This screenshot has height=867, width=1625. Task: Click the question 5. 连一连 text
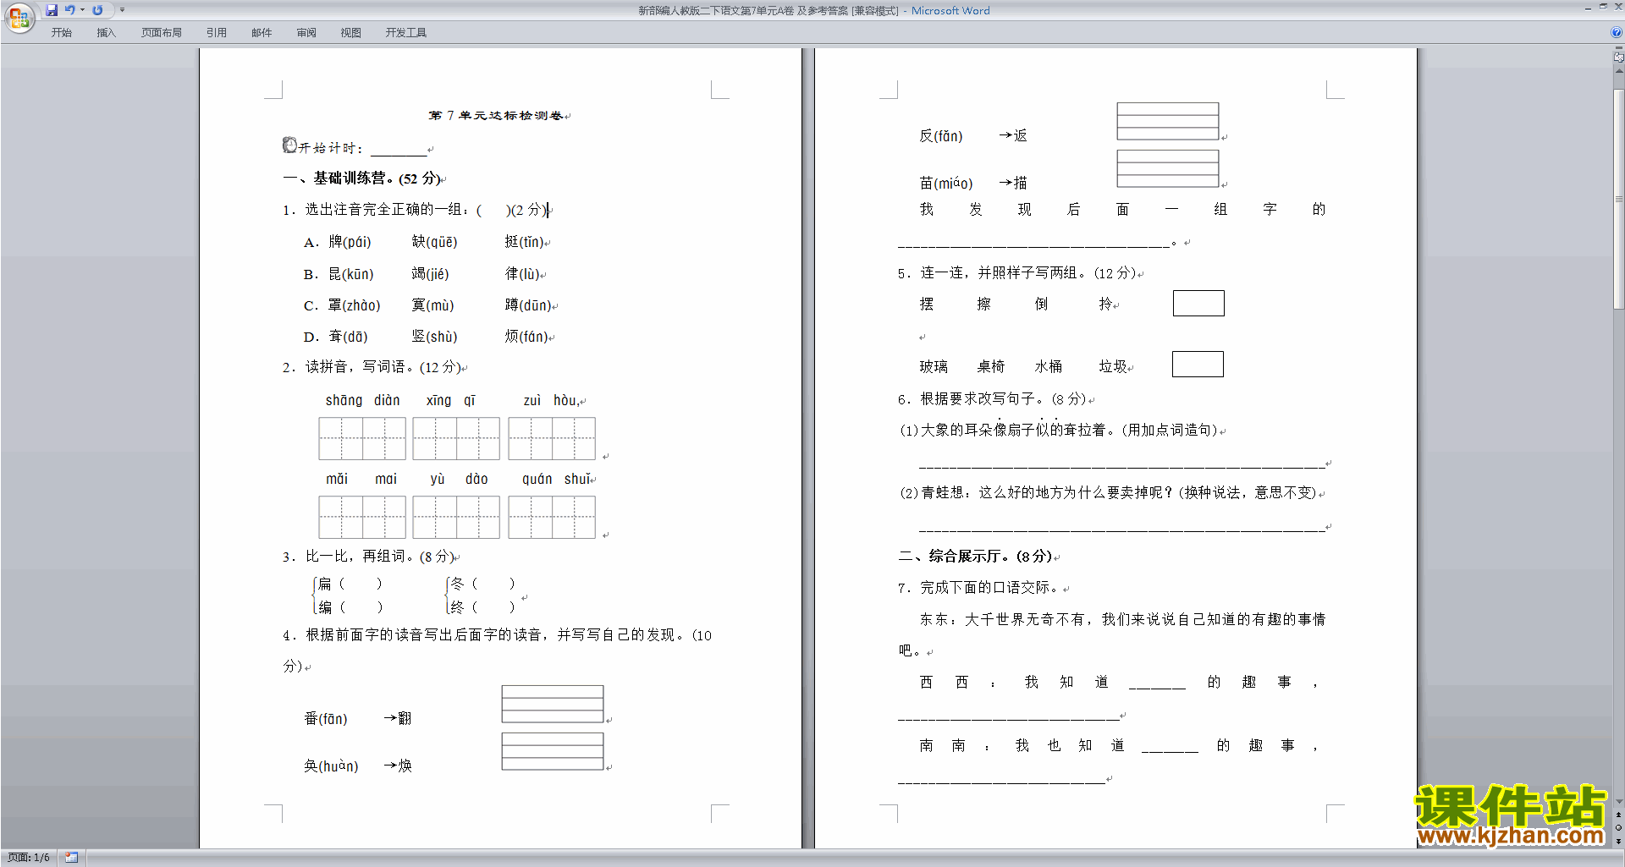click(1018, 272)
